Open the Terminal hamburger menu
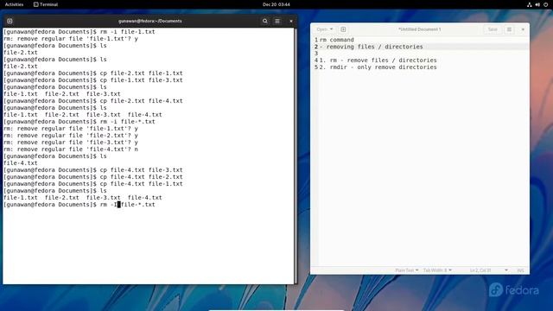 [x=277, y=21]
